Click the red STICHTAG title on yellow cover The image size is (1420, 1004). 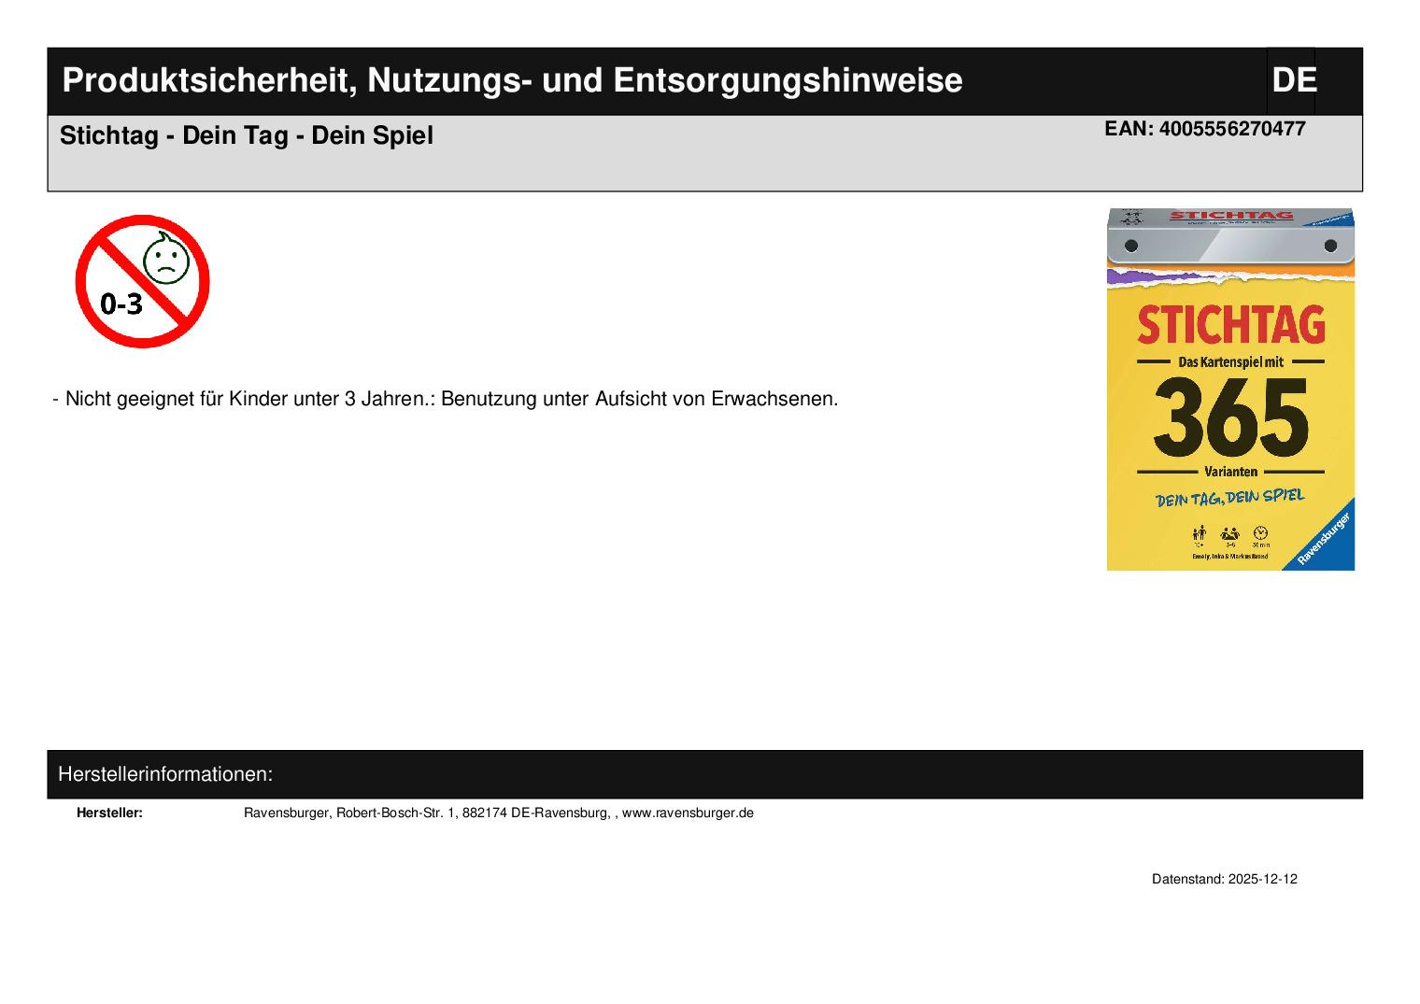[x=1230, y=324]
